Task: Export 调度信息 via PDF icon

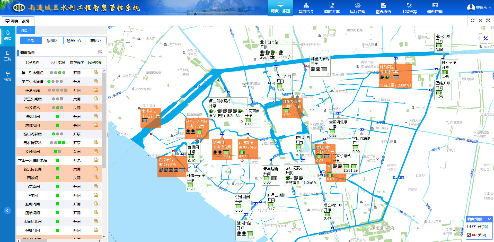Action: 100,52
